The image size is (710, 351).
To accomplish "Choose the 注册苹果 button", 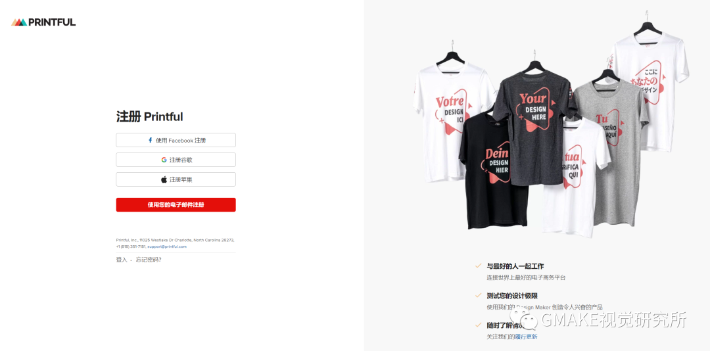I will point(176,179).
